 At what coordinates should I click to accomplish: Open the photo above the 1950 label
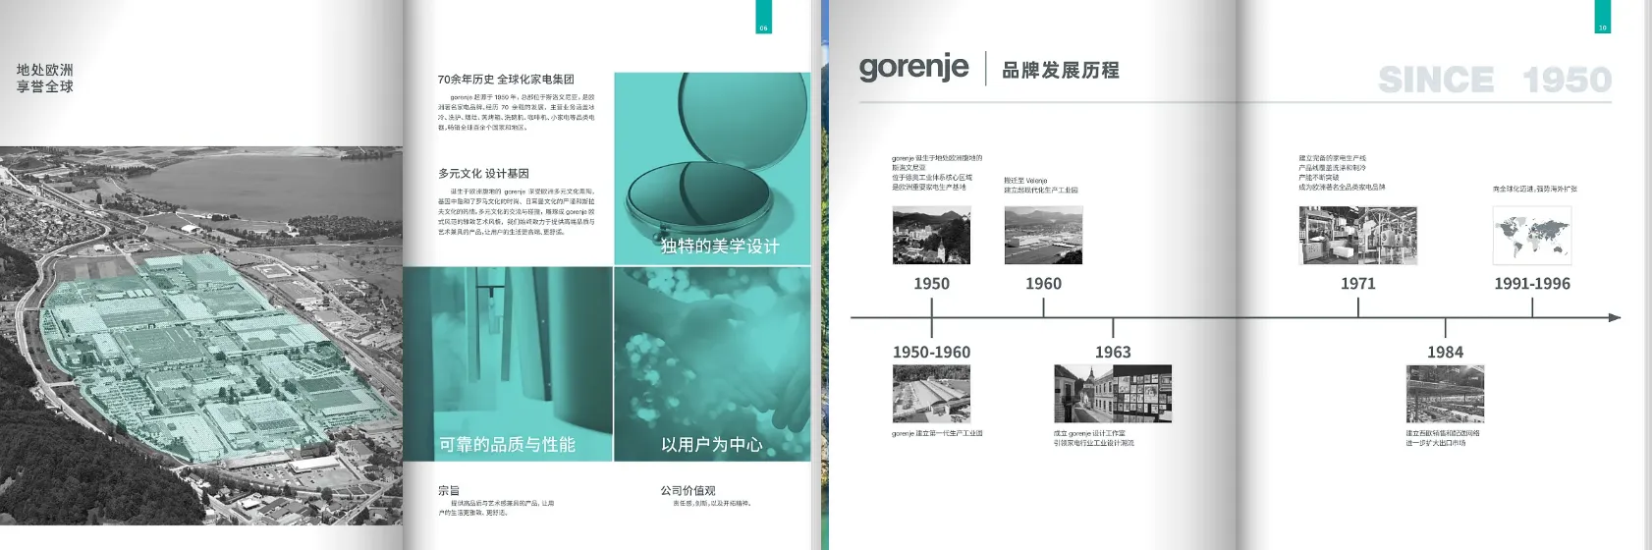point(931,235)
